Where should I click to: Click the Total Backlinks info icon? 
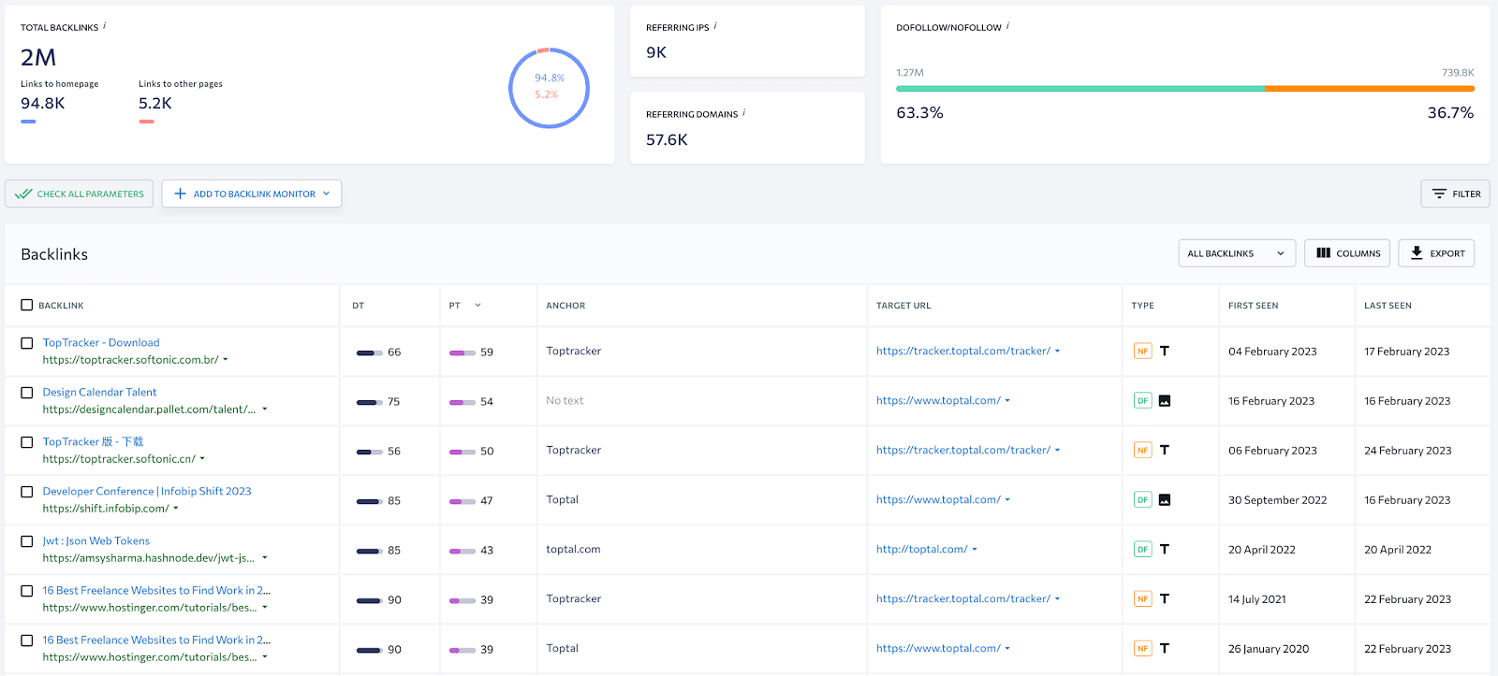[104, 26]
